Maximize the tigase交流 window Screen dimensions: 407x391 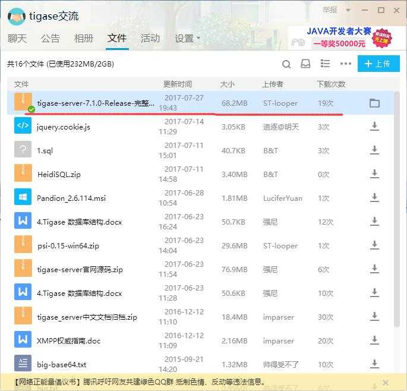(381, 10)
